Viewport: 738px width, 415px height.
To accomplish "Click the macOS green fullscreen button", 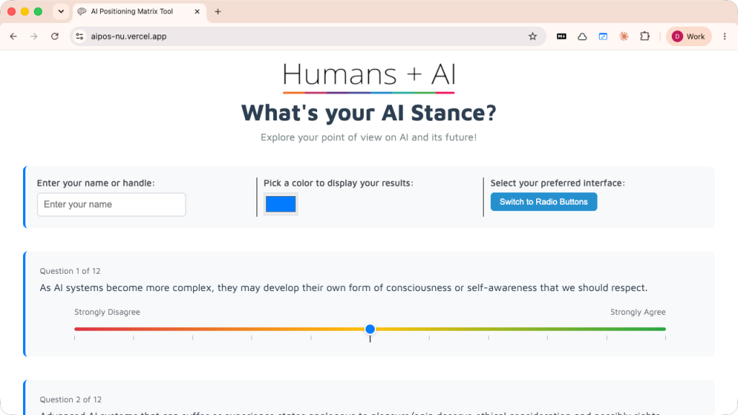I will click(x=38, y=12).
